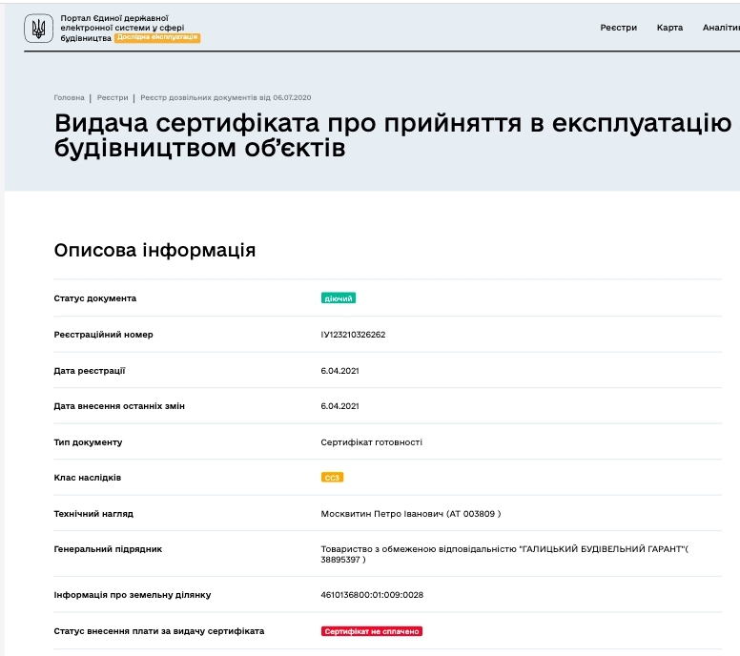This screenshot has width=740, height=656.
Task: Open the portal title text link
Action: click(x=122, y=28)
